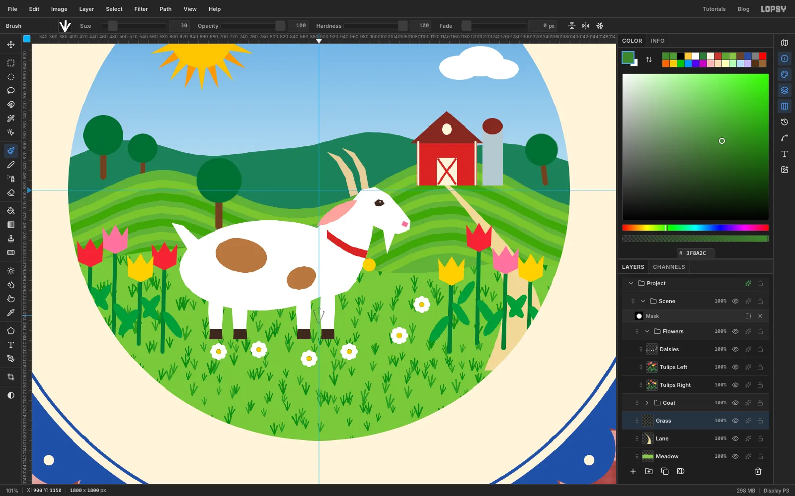Select the rectangular marquee tool
Viewport: 795px width, 496px height.
pyautogui.click(x=11, y=63)
